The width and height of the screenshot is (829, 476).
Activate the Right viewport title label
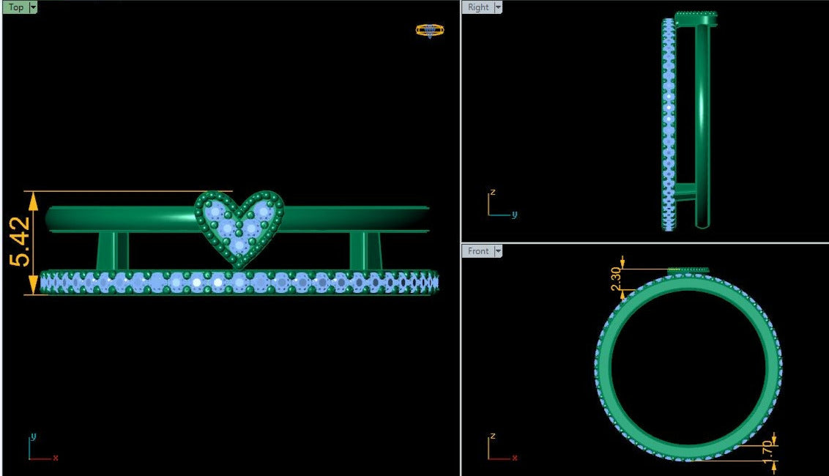[477, 7]
